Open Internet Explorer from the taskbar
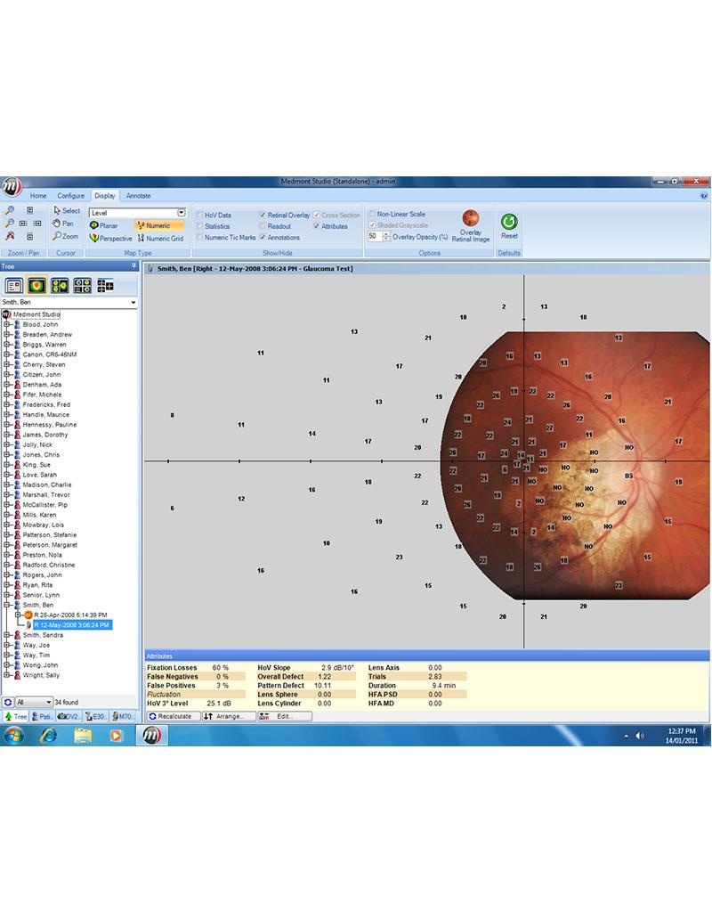This screenshot has width=712, height=912. [x=49, y=735]
